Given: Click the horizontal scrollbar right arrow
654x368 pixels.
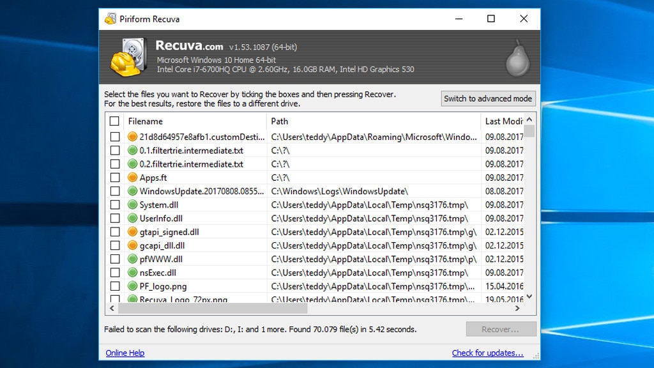Looking at the screenshot, I should pyautogui.click(x=517, y=309).
